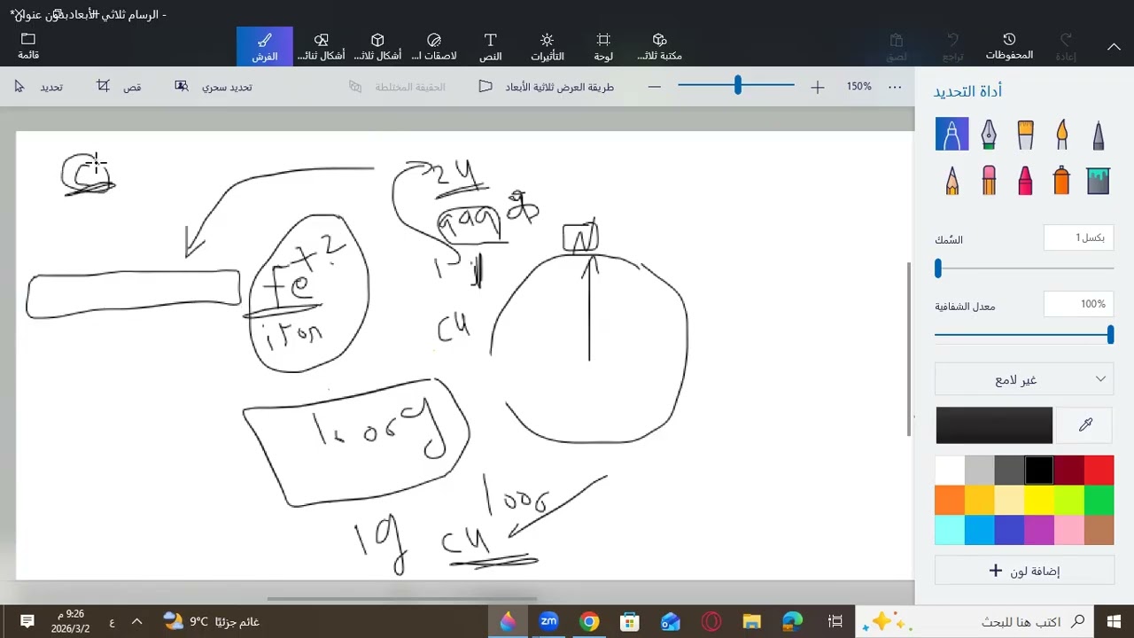This screenshot has width=1134, height=638.
Task: Open File Explorer from taskbar
Action: [x=751, y=621]
